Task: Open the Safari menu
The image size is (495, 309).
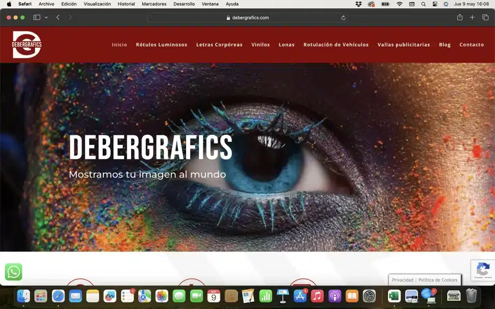Action: click(x=25, y=4)
